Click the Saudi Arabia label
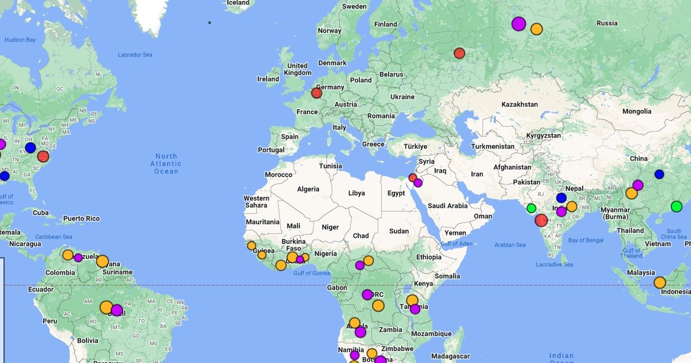 pos(448,206)
